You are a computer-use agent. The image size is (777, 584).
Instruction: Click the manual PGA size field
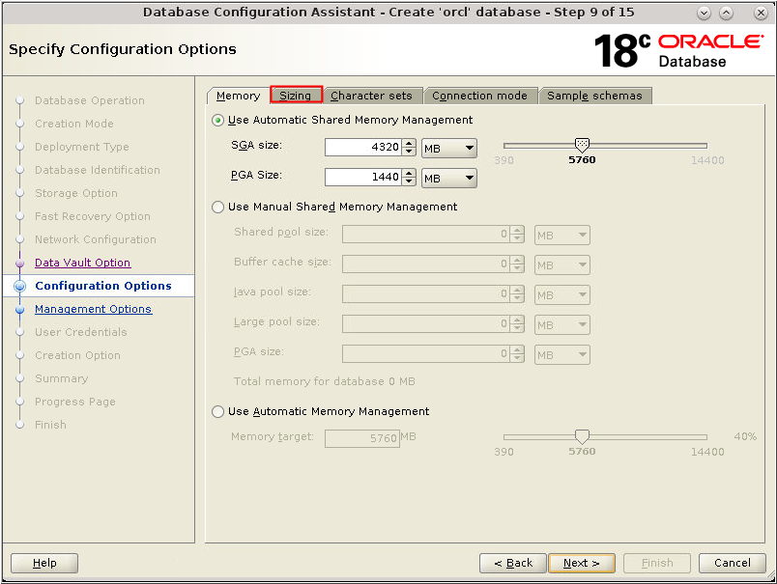(x=426, y=354)
